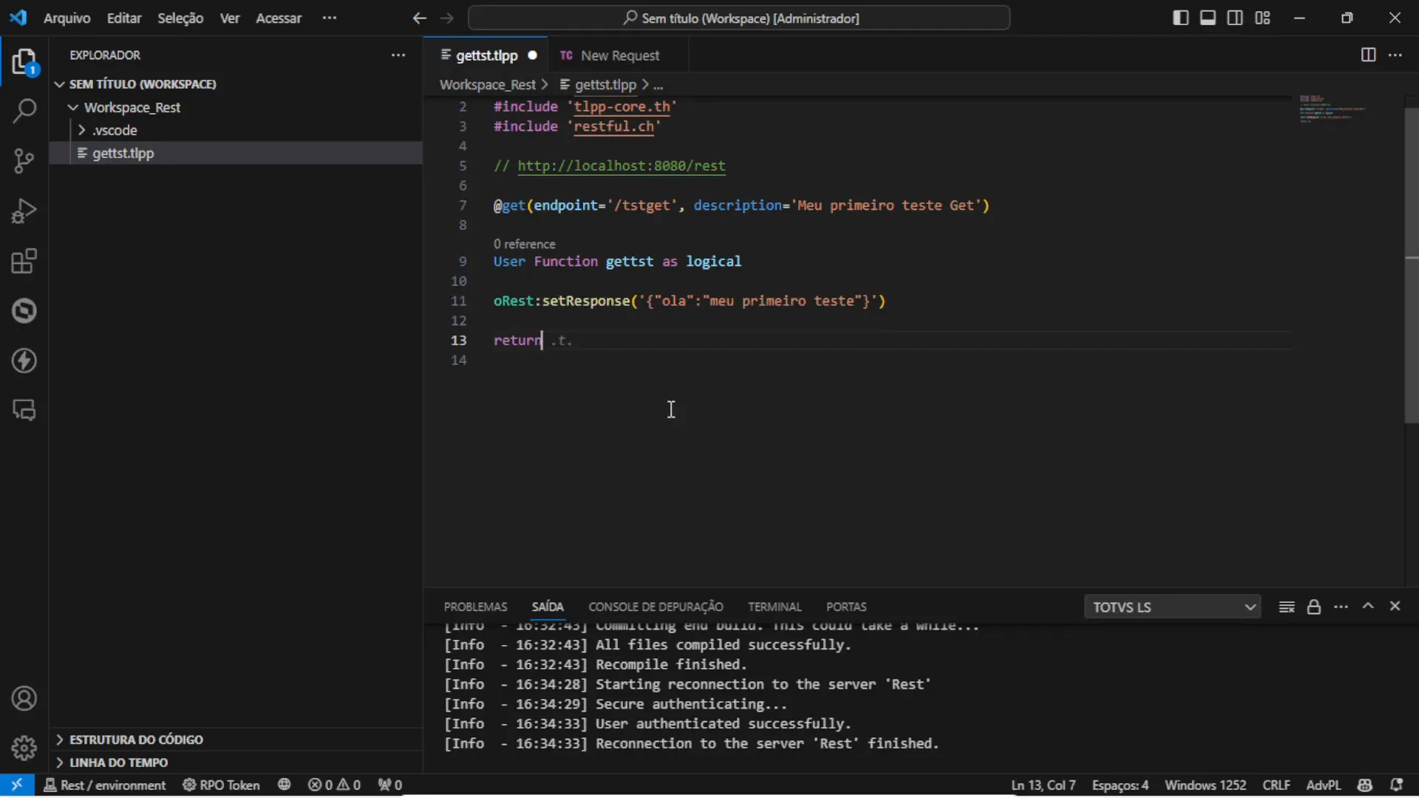The height and width of the screenshot is (798, 1419).
Task: Open the Arquivo menu
Action: pos(67,18)
